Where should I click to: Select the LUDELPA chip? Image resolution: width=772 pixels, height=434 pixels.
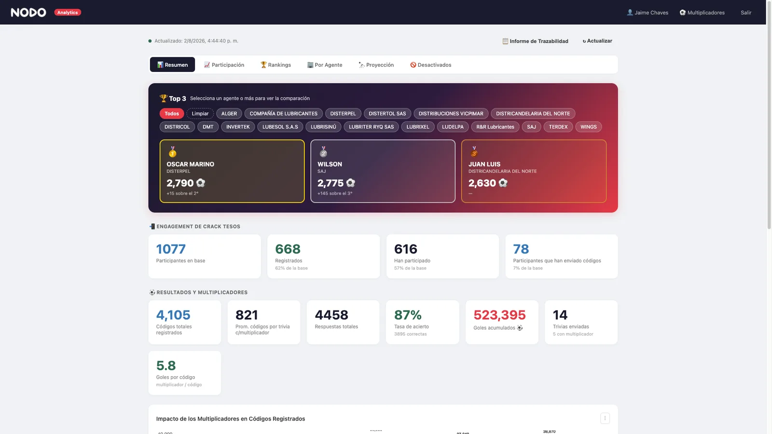pyautogui.click(x=453, y=127)
